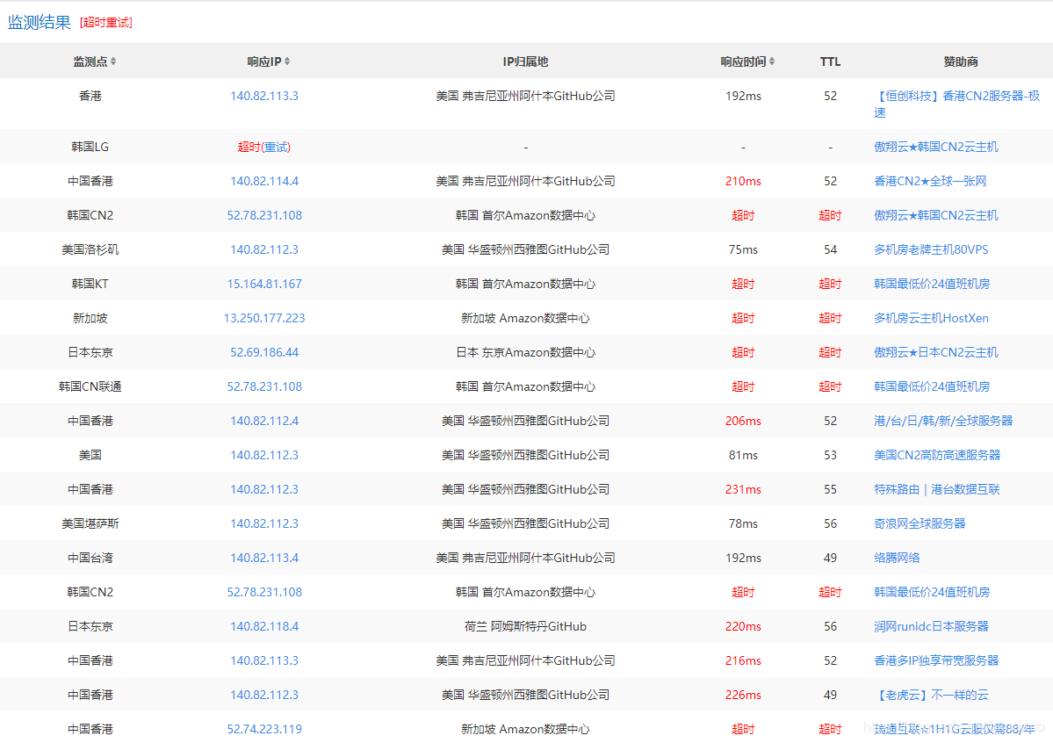Retry the timed-out 韩国LG 超时(重试) link
Viewport: 1053px width, 743px height.
point(264,147)
